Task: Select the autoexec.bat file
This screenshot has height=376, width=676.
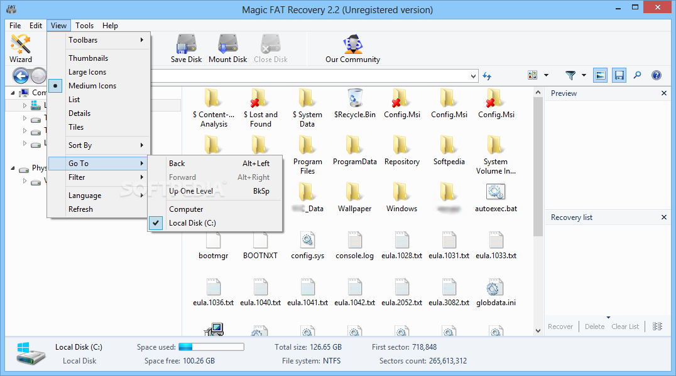Action: click(x=496, y=197)
